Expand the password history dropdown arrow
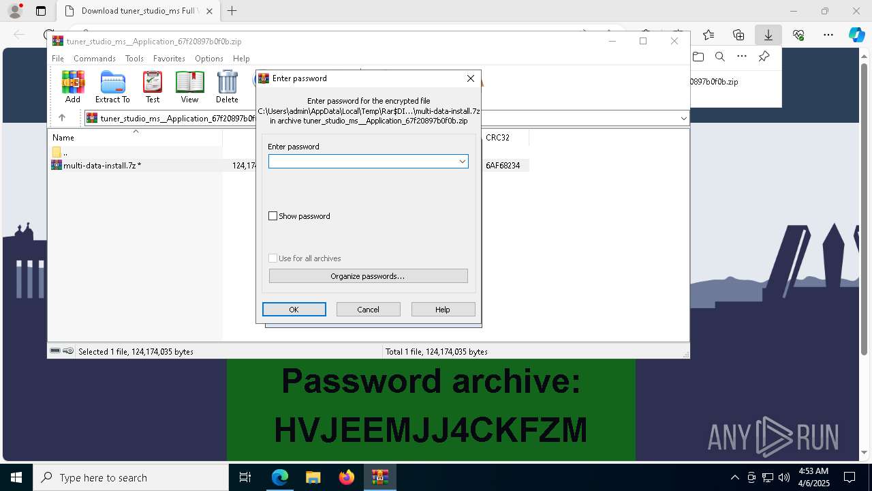872x491 pixels. (463, 161)
